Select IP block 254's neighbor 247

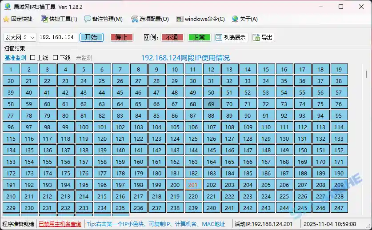[x=339, y=208]
